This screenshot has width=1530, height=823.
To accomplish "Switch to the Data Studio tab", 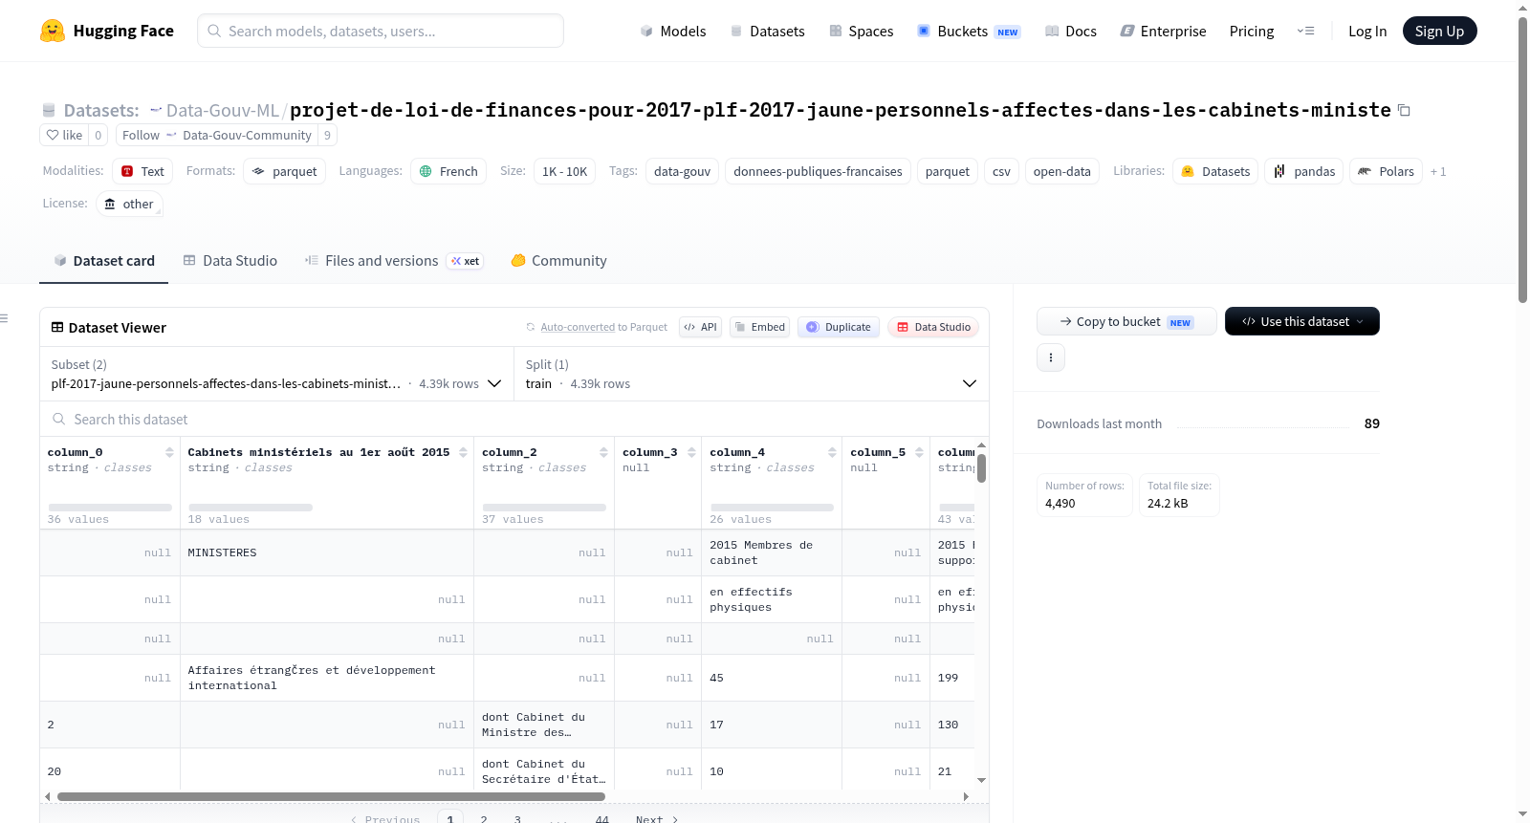I will [229, 260].
